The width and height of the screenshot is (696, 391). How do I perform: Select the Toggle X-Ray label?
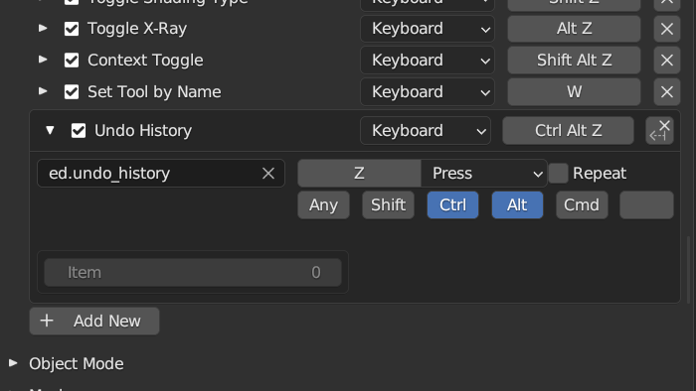pos(137,29)
